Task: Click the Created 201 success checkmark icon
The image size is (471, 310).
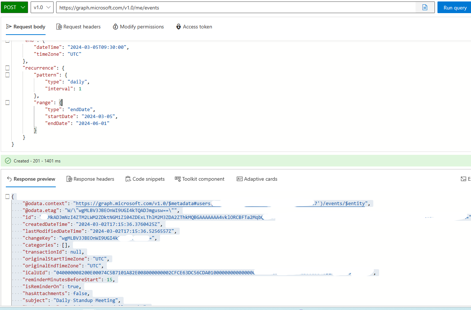Action: 8,161
